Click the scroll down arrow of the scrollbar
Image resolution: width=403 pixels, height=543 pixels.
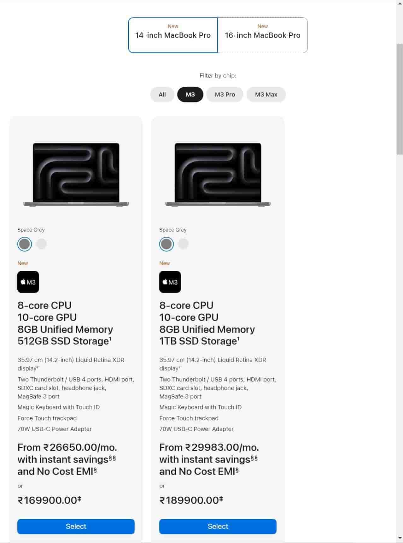(400, 538)
